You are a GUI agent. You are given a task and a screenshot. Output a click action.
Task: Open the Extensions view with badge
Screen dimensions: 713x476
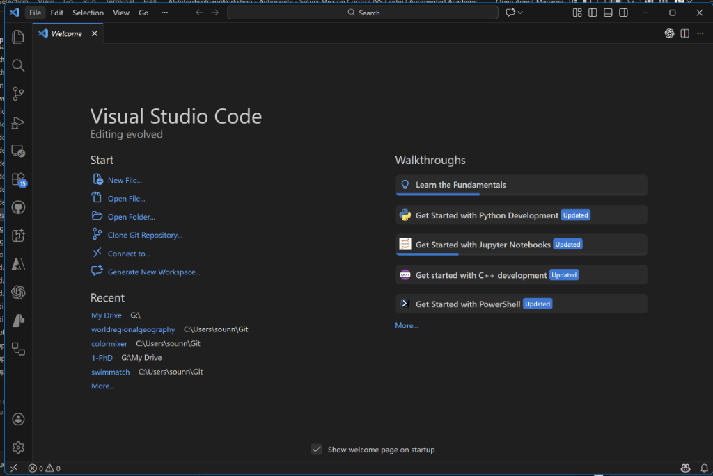coord(18,179)
